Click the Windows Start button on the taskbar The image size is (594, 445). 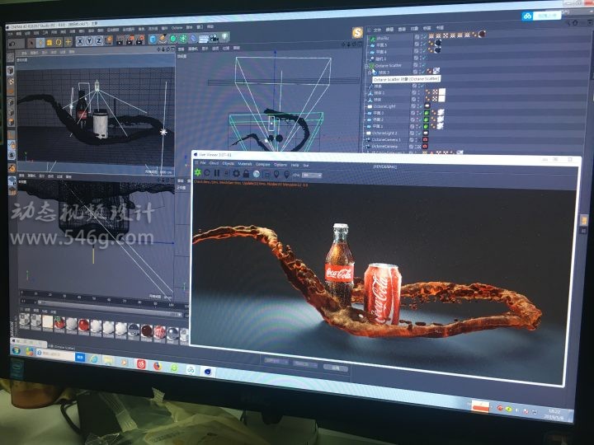[16, 352]
